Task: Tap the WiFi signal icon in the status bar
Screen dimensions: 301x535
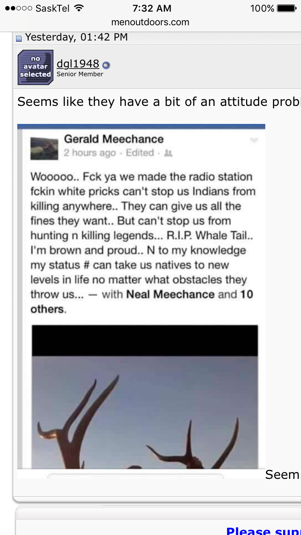Action: pos(79,8)
